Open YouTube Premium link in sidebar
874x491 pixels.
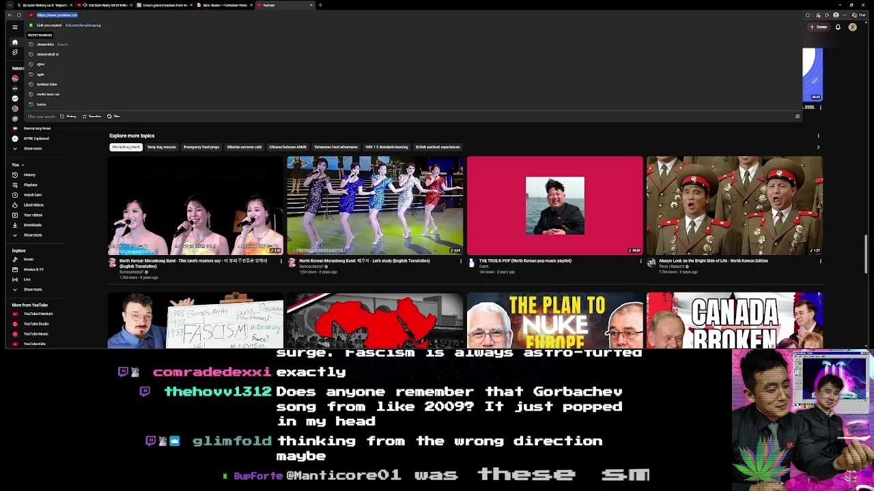tap(32, 314)
